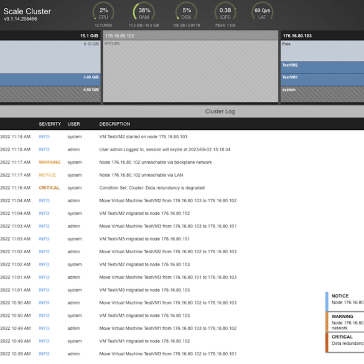The image size is (364, 364).
Task: Select the DISK gauge showing 5%
Action: (187, 12)
